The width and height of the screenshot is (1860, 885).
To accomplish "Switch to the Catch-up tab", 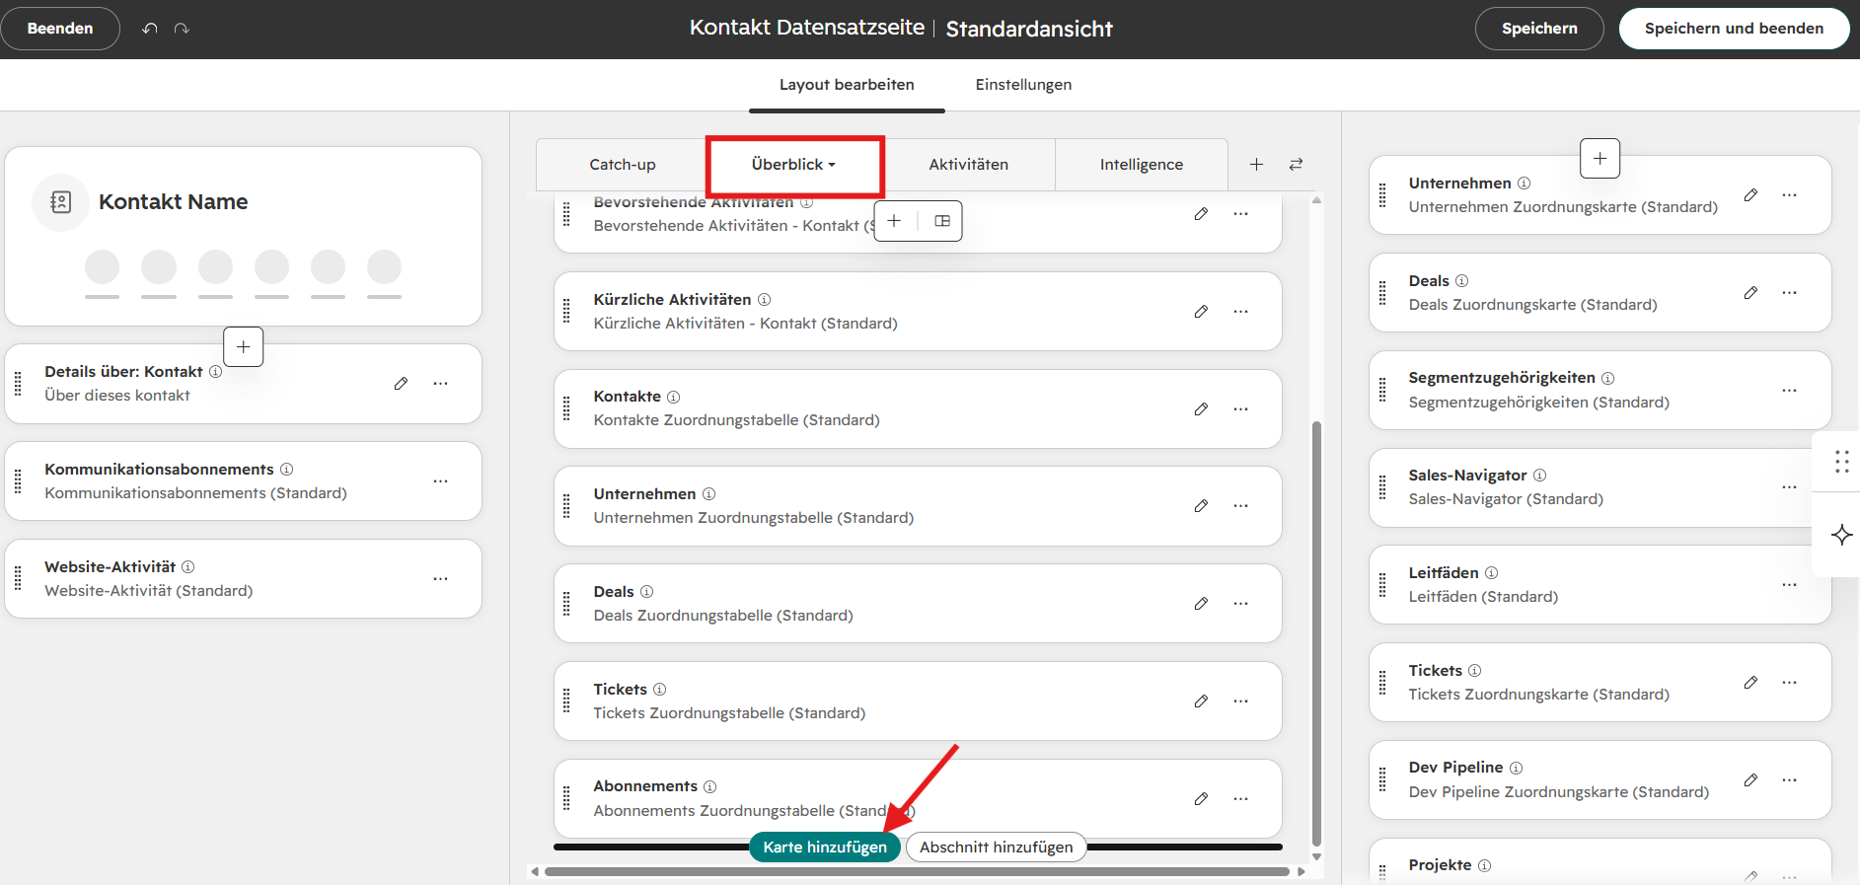I will (x=623, y=165).
